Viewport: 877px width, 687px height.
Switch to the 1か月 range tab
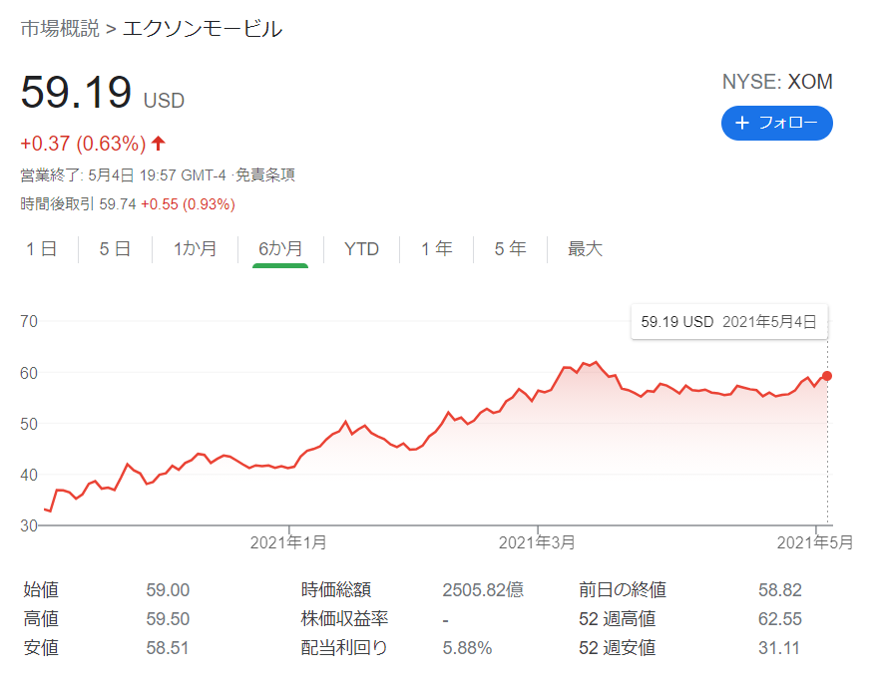195,248
